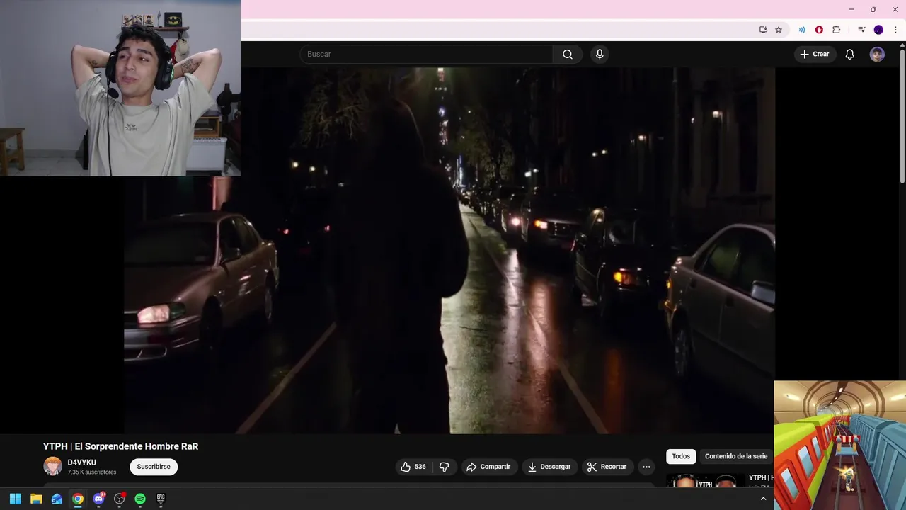
Task: Activate voice search microphone
Action: (x=600, y=54)
